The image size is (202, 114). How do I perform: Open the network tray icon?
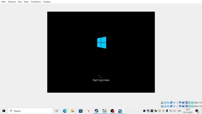(x=171, y=111)
